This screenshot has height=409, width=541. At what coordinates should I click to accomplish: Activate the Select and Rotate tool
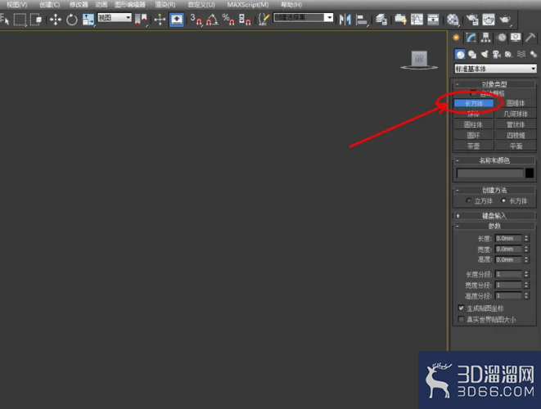click(72, 20)
